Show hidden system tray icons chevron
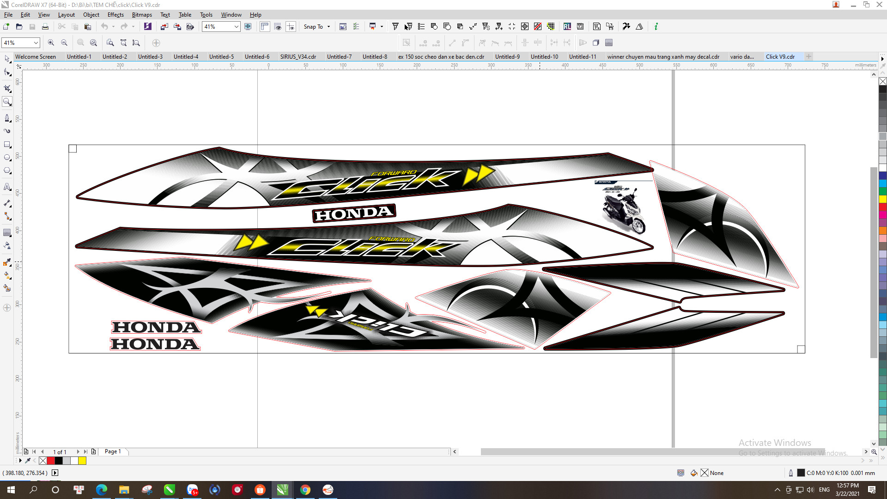Screen dimensions: 887x499 click(777, 490)
